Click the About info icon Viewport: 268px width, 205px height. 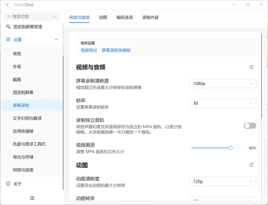click(x=8, y=184)
